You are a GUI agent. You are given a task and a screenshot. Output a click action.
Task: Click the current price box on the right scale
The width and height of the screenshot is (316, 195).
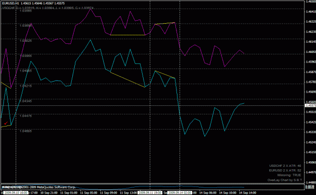click(310, 105)
